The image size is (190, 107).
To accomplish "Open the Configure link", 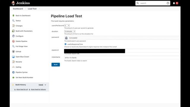I will pos(20,36).
